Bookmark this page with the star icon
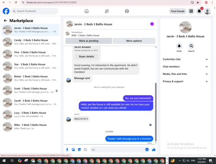This screenshot has width=216, height=164. (198, 3)
